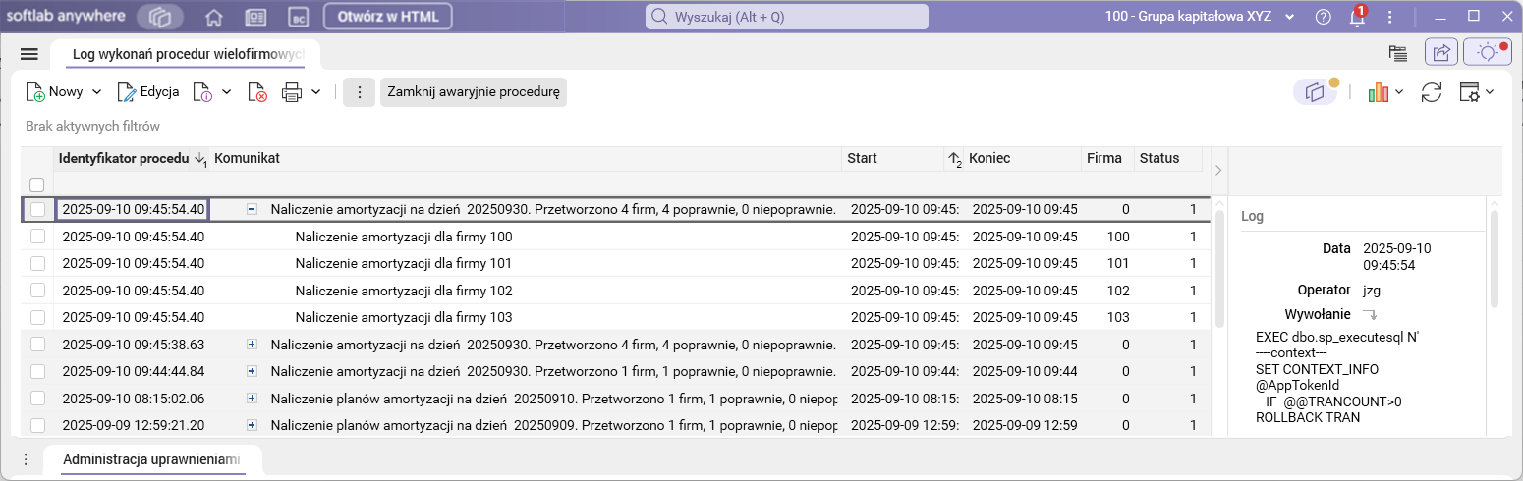
Task: Open the notifications bell icon
Action: (x=1356, y=17)
